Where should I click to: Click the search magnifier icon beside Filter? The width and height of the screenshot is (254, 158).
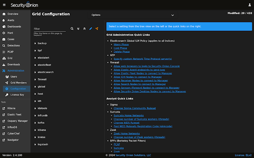72,29
